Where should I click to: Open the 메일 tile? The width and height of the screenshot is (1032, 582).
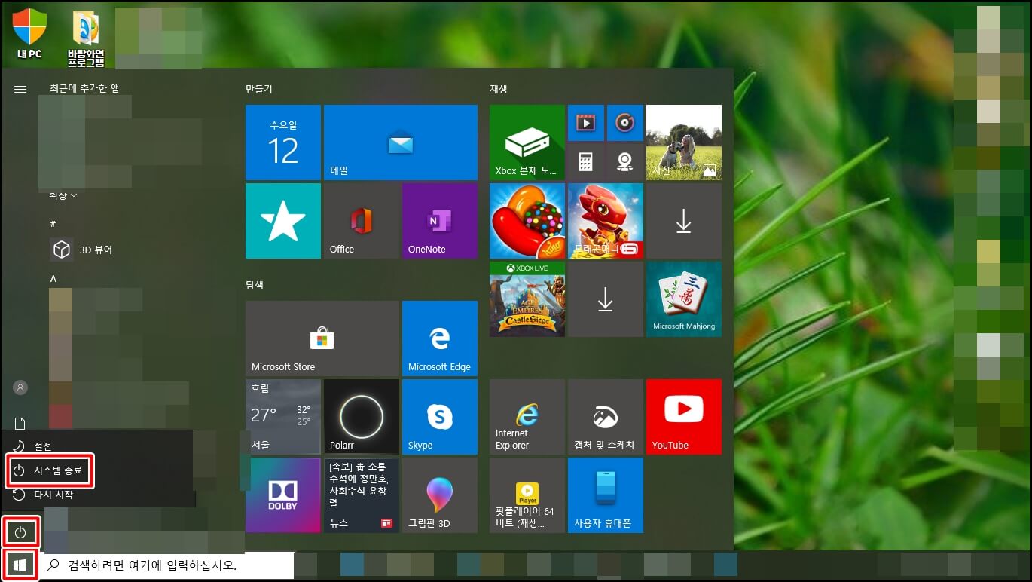(401, 142)
